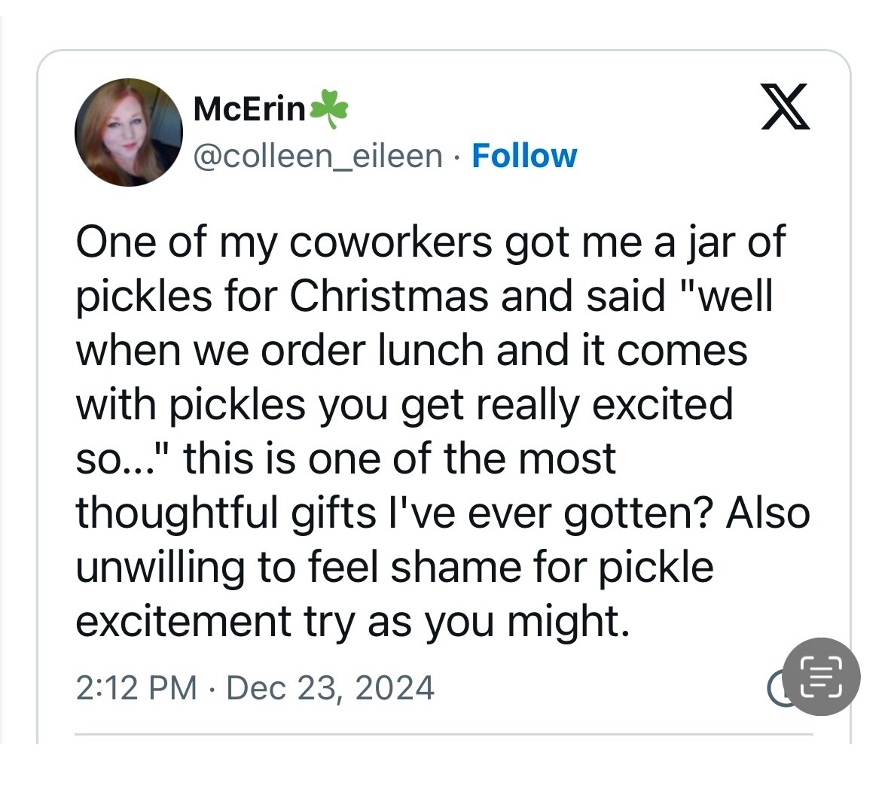Viewport: 888px width, 798px height.
Task: Click the word "unwilling" in the tweet
Action: tap(160, 567)
